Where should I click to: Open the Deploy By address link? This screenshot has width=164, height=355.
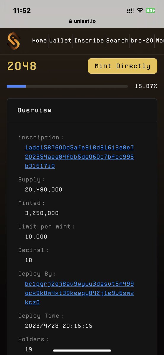click(x=79, y=293)
